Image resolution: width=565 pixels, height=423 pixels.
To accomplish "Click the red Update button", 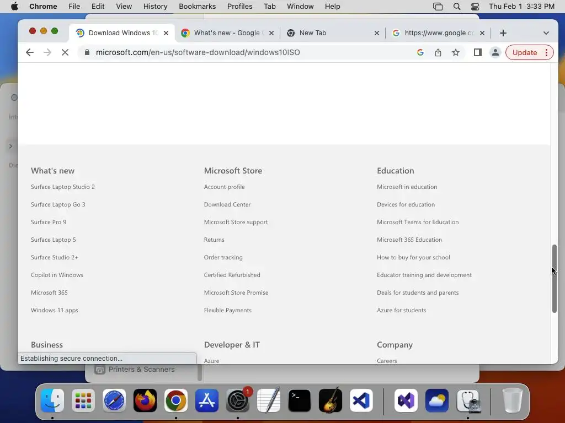I will (x=524, y=52).
